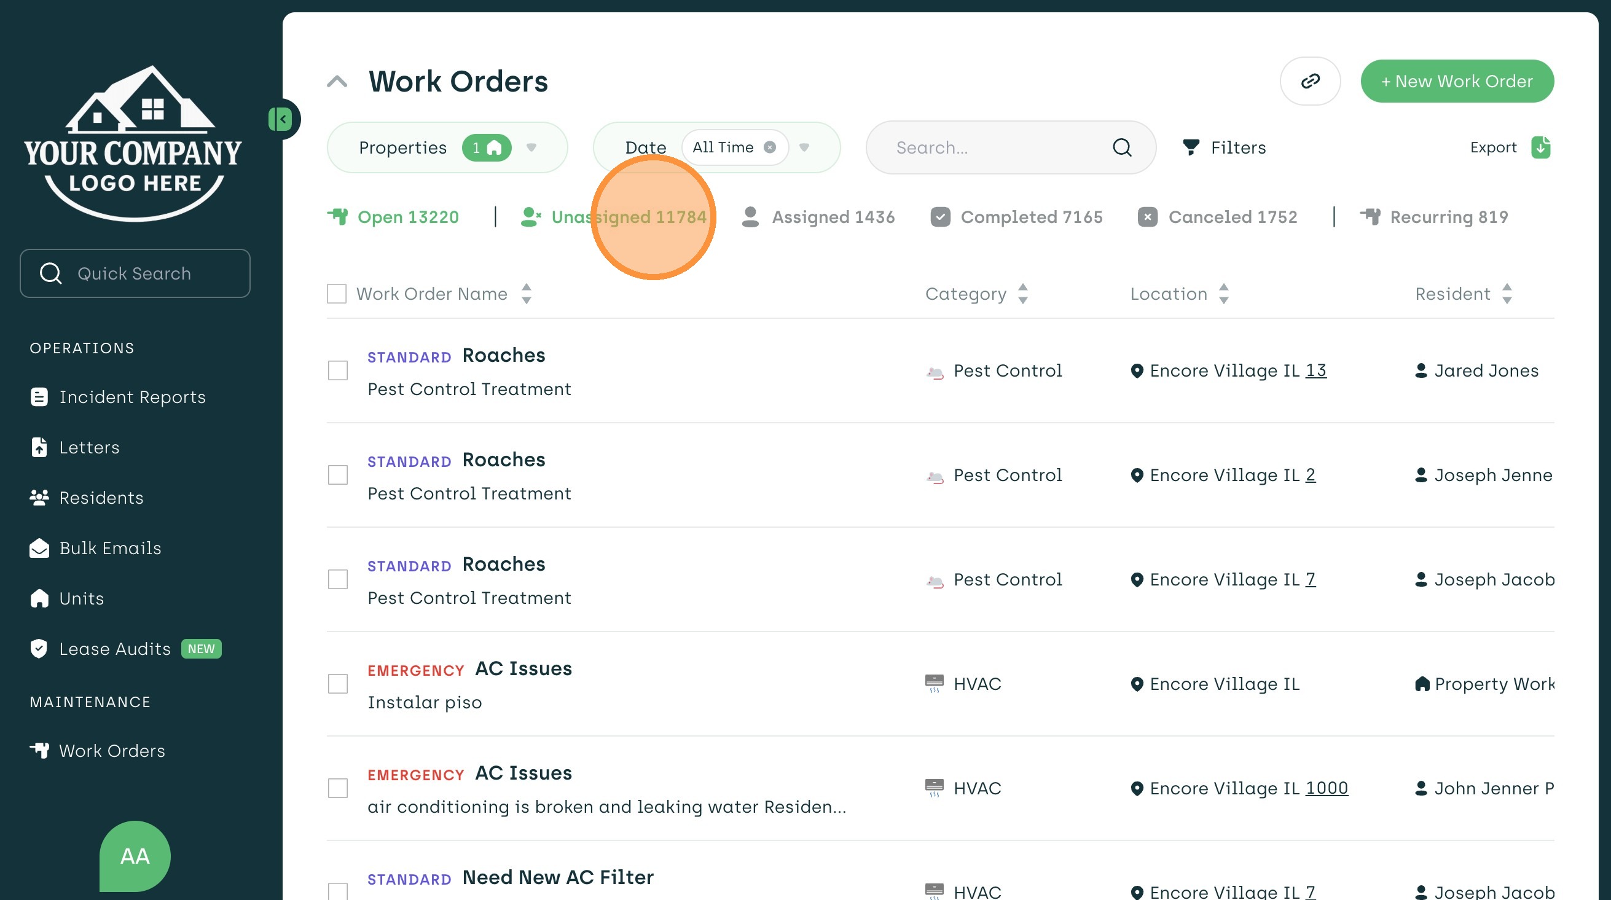Click the AA user avatar

135,856
